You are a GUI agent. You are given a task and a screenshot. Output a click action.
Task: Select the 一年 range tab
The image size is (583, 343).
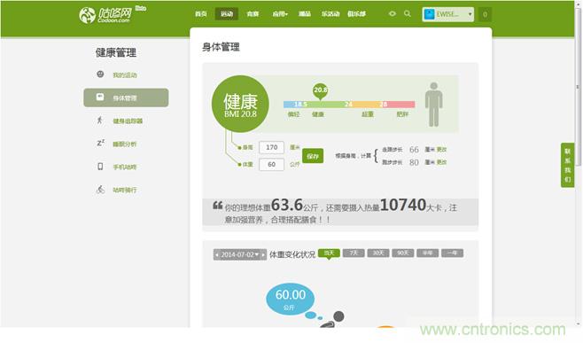[452, 253]
